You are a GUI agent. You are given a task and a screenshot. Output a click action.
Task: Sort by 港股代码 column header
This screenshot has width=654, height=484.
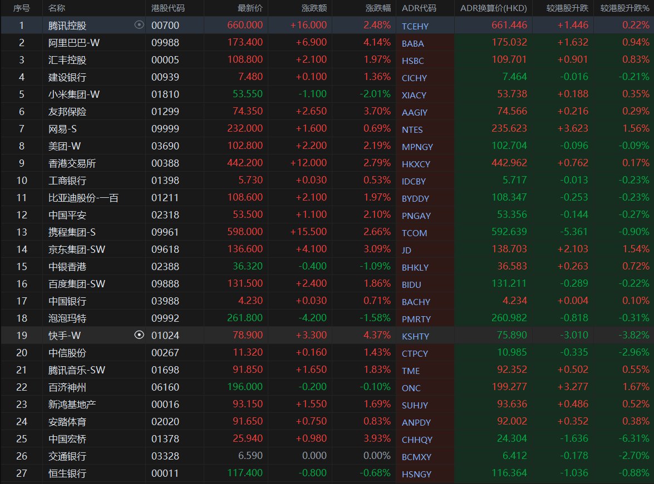(x=168, y=8)
